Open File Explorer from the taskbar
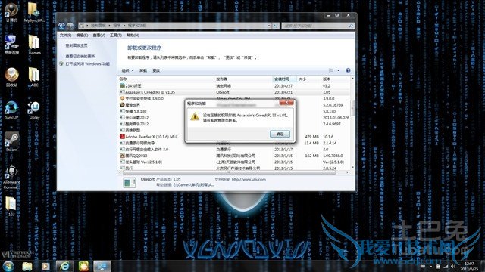 27,266
